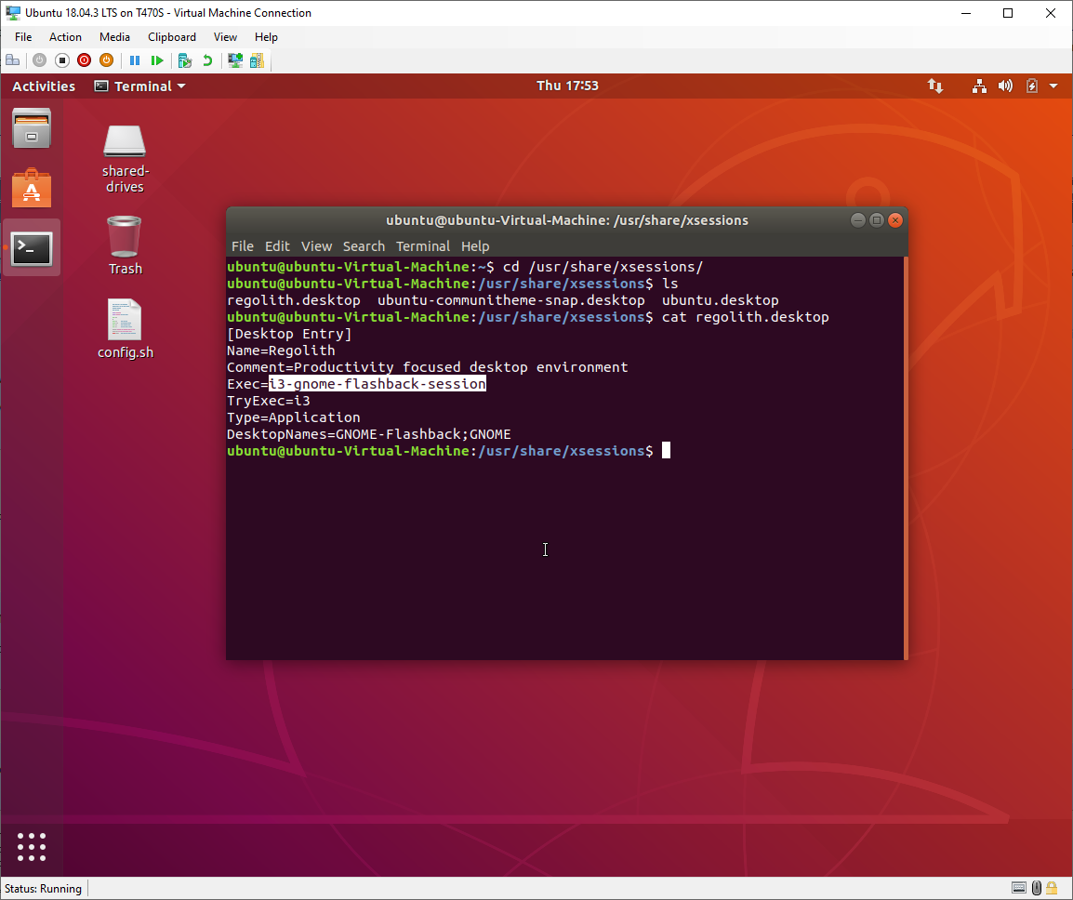Send Ctrl+Alt+Delete using the toolbar icon
Image resolution: width=1073 pixels, height=900 pixels.
13,60
